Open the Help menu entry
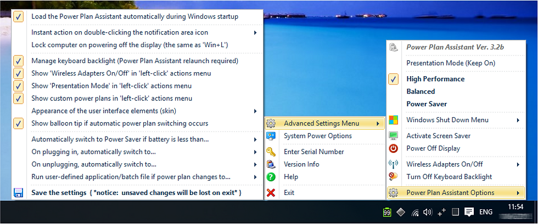This screenshot has width=538, height=224. [x=290, y=177]
